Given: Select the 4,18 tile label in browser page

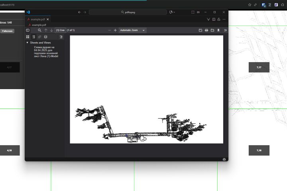Looking at the screenshot, I should point(9,150).
